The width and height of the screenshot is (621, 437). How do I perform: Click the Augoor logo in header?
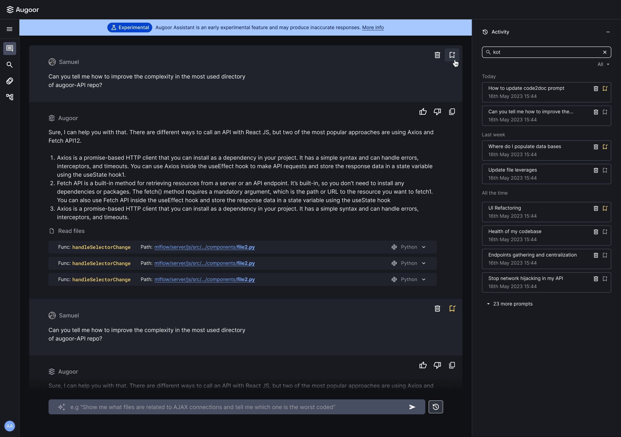(23, 10)
